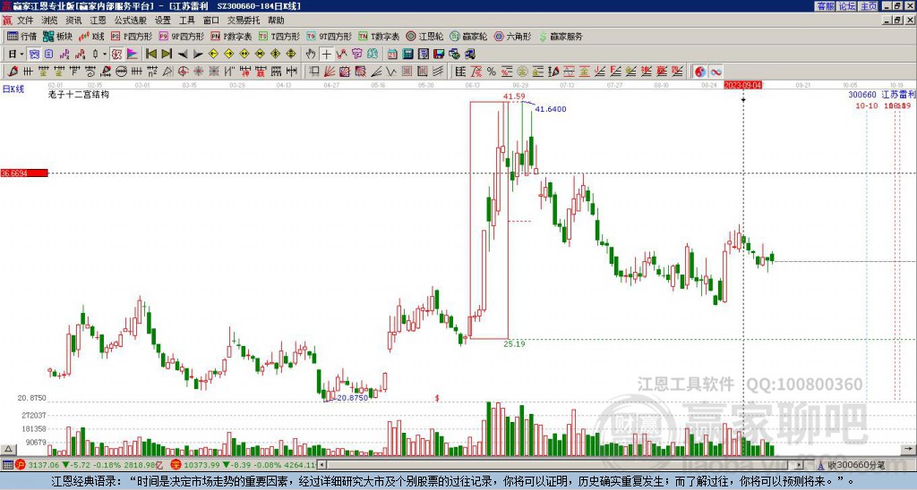Click the colorful flag icon

(x=133, y=55)
